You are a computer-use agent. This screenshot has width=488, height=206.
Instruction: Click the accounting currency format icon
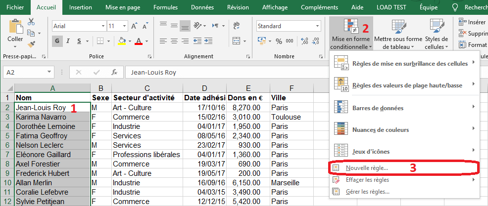coord(261,41)
